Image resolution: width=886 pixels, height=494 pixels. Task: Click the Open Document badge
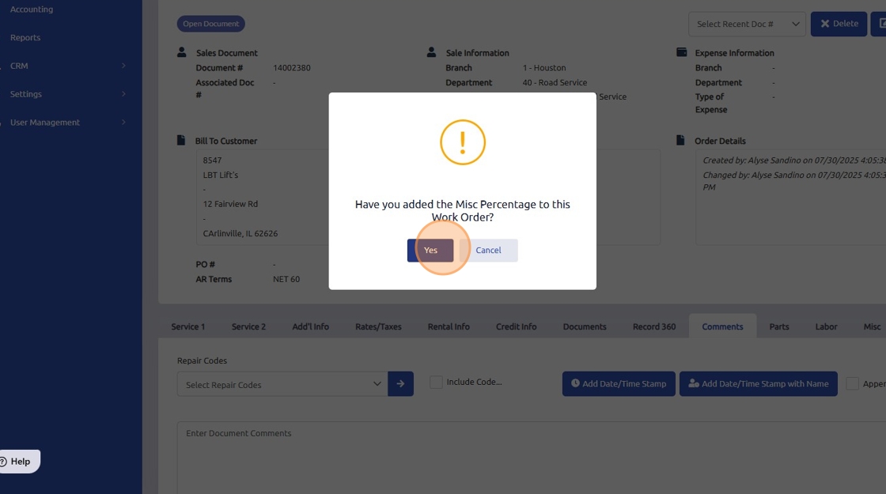click(x=210, y=24)
